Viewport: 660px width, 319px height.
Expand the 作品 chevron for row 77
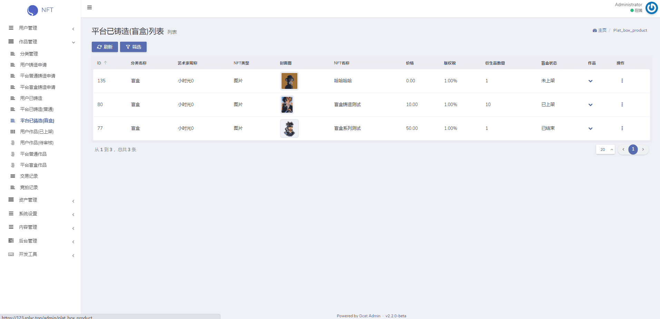(590, 128)
